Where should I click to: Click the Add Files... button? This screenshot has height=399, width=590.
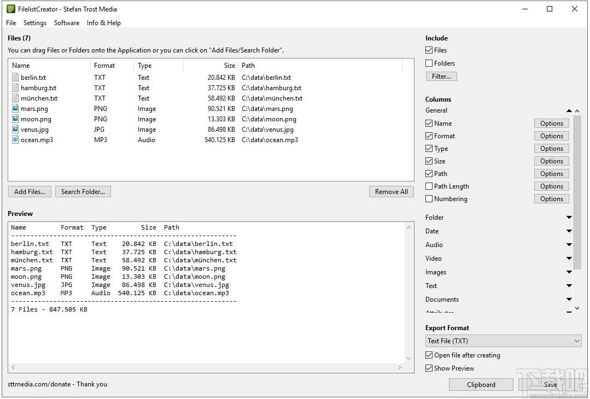click(30, 192)
